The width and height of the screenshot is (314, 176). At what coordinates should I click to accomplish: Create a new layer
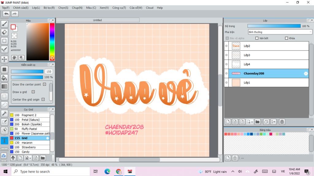(228, 122)
